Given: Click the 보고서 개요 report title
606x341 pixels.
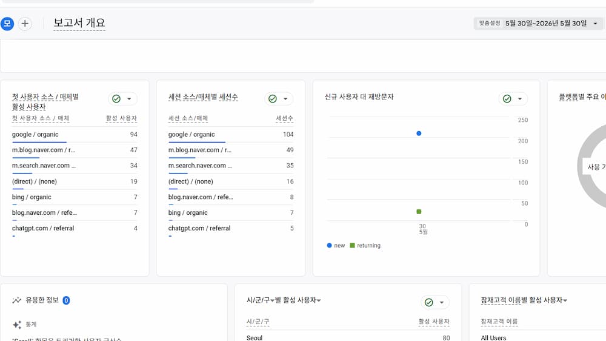Looking at the screenshot, I should coord(79,23).
